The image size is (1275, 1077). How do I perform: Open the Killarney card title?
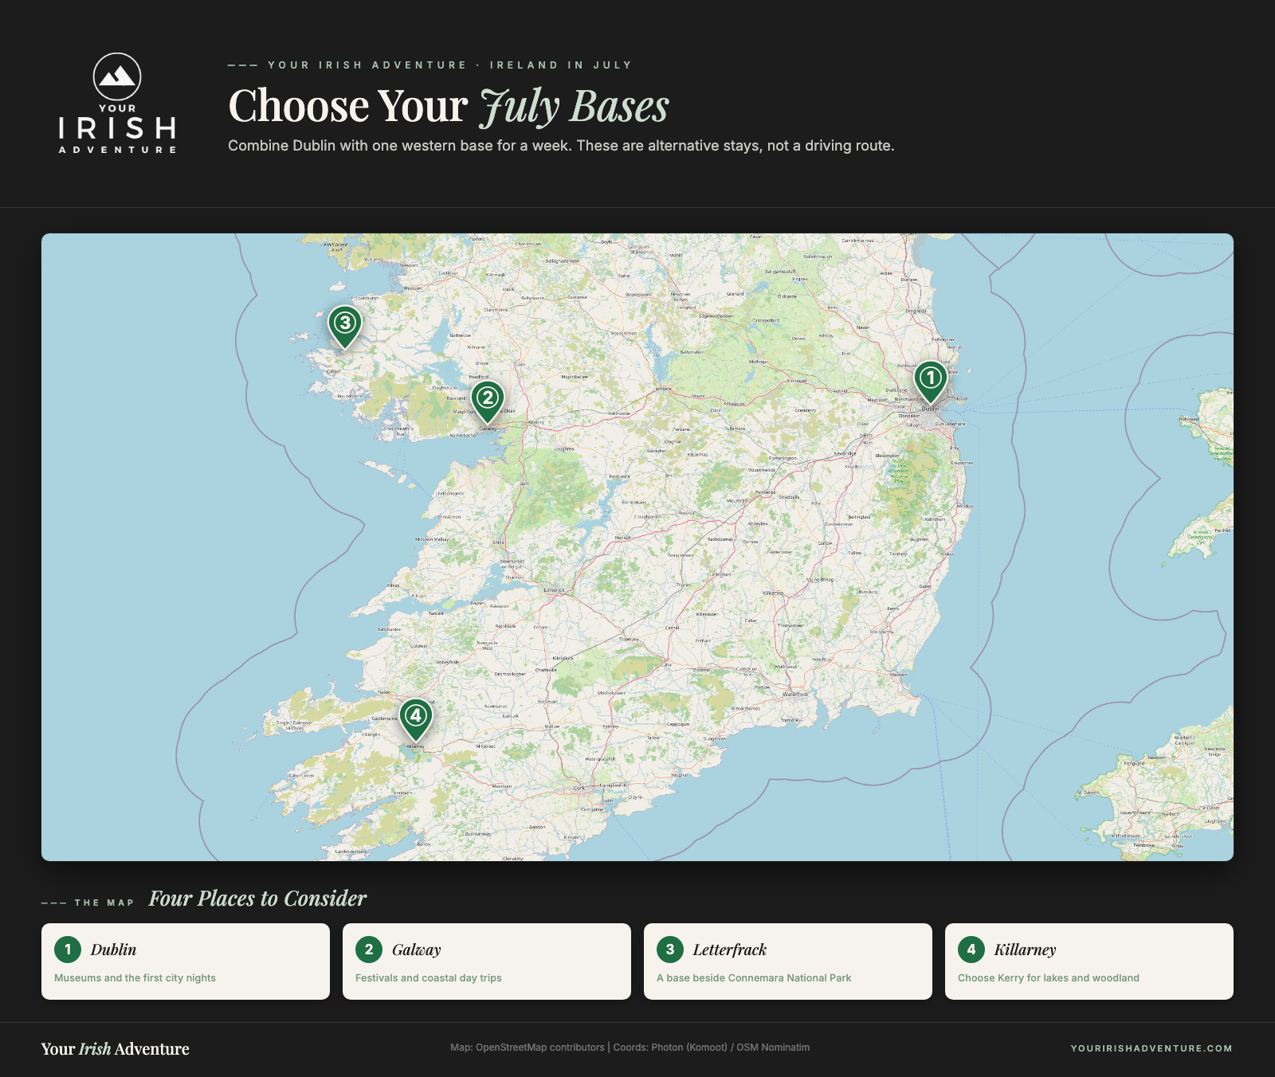click(x=1025, y=950)
